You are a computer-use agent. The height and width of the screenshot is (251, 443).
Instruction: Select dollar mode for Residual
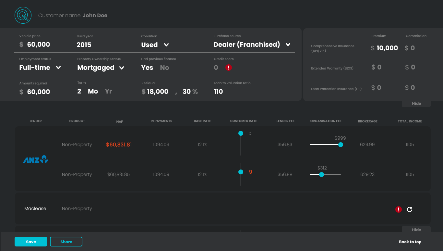click(143, 92)
